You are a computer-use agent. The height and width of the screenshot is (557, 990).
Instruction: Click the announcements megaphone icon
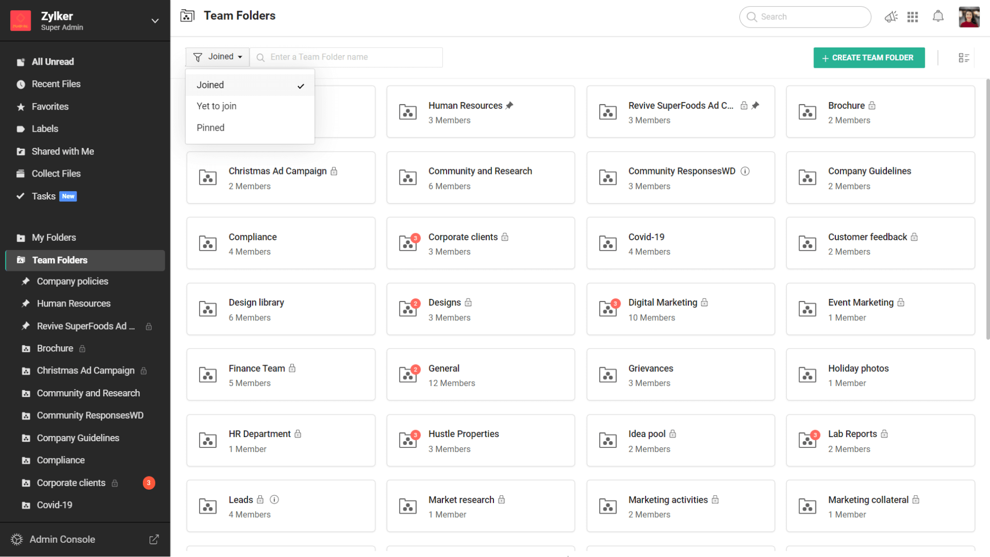891,17
